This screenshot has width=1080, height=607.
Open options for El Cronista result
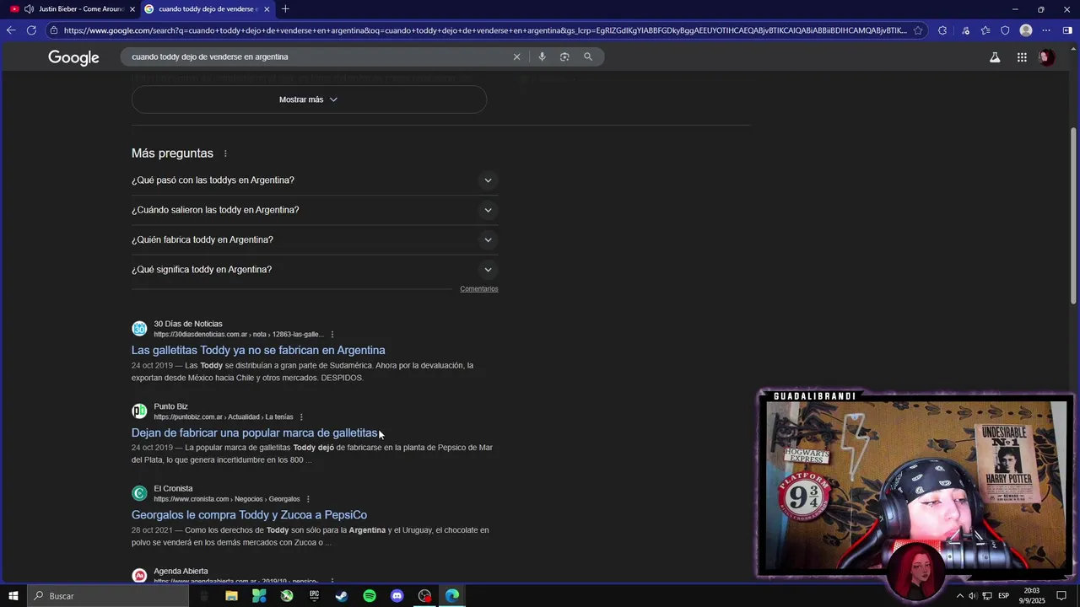(308, 499)
